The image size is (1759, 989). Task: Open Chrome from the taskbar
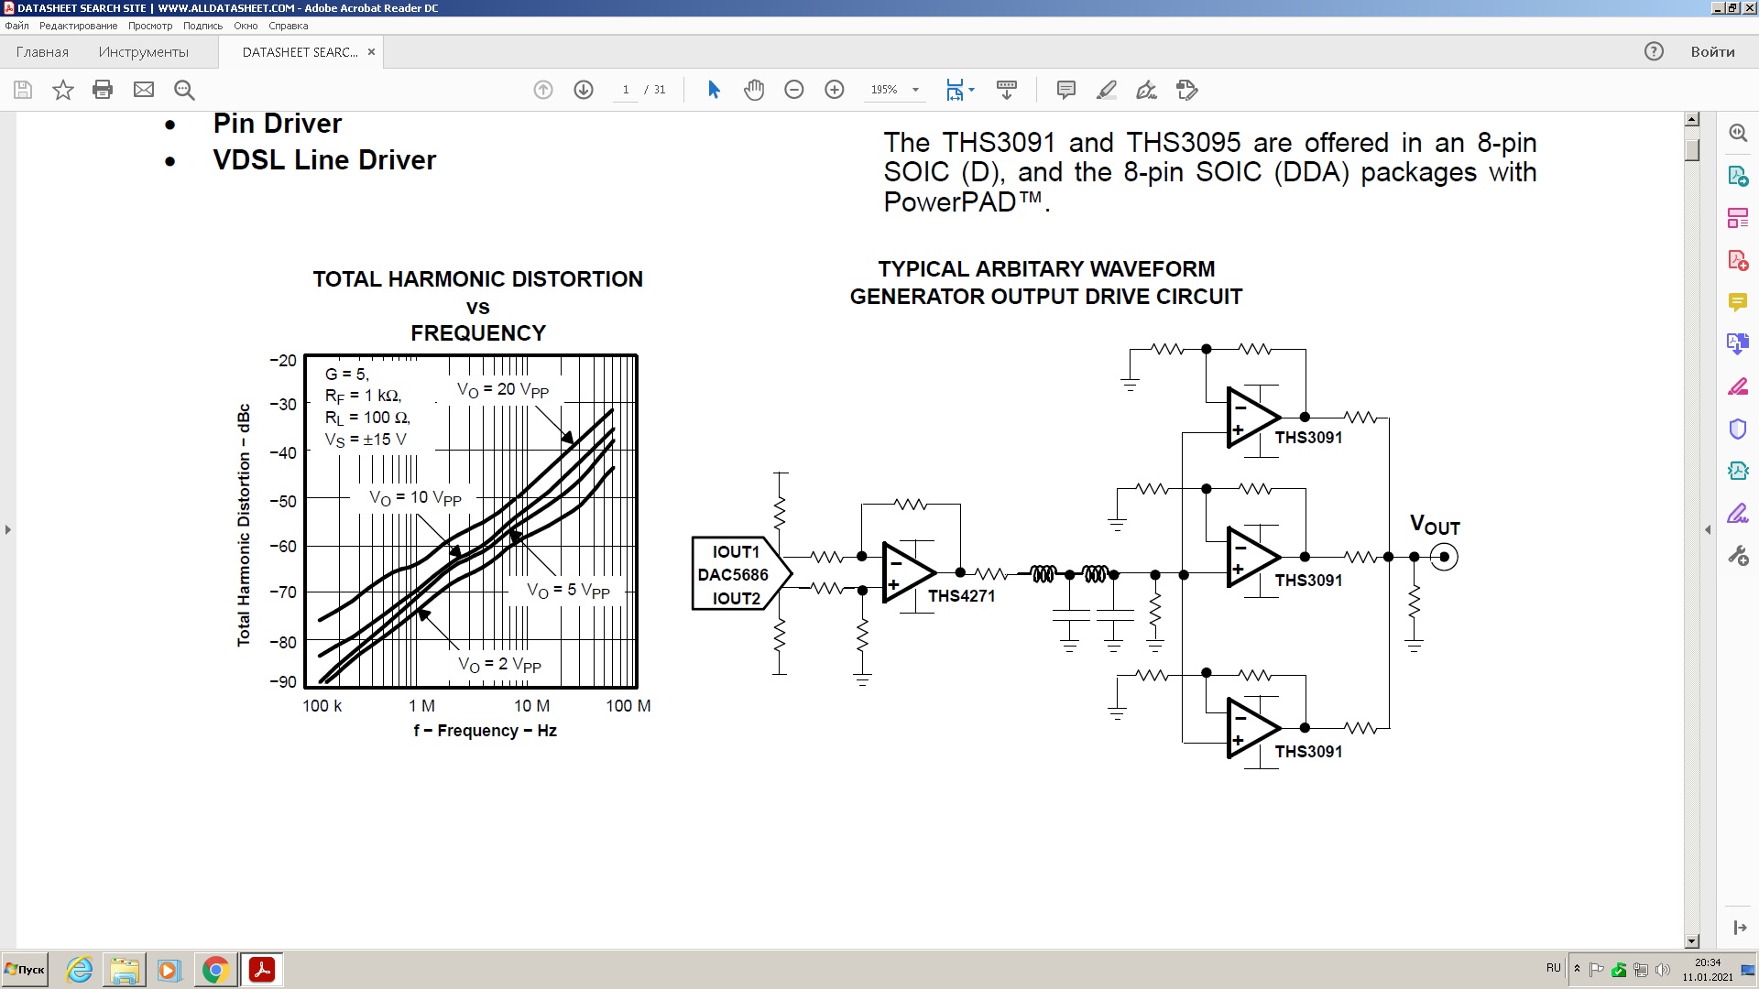[x=215, y=970]
